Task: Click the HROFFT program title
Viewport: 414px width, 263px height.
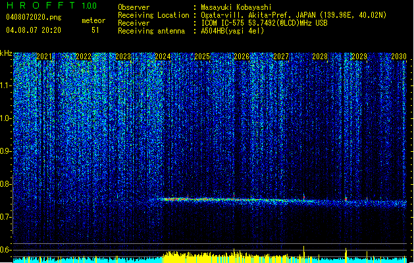Action: pos(41,5)
